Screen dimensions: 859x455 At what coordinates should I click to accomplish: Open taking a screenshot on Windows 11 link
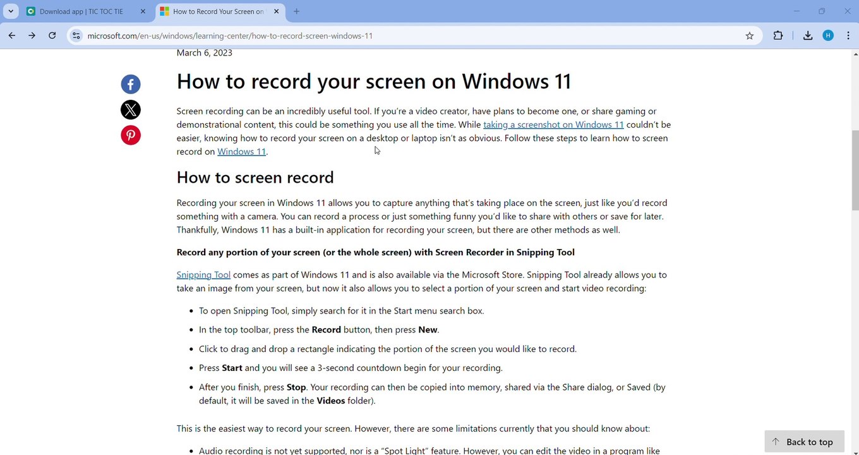[553, 124]
